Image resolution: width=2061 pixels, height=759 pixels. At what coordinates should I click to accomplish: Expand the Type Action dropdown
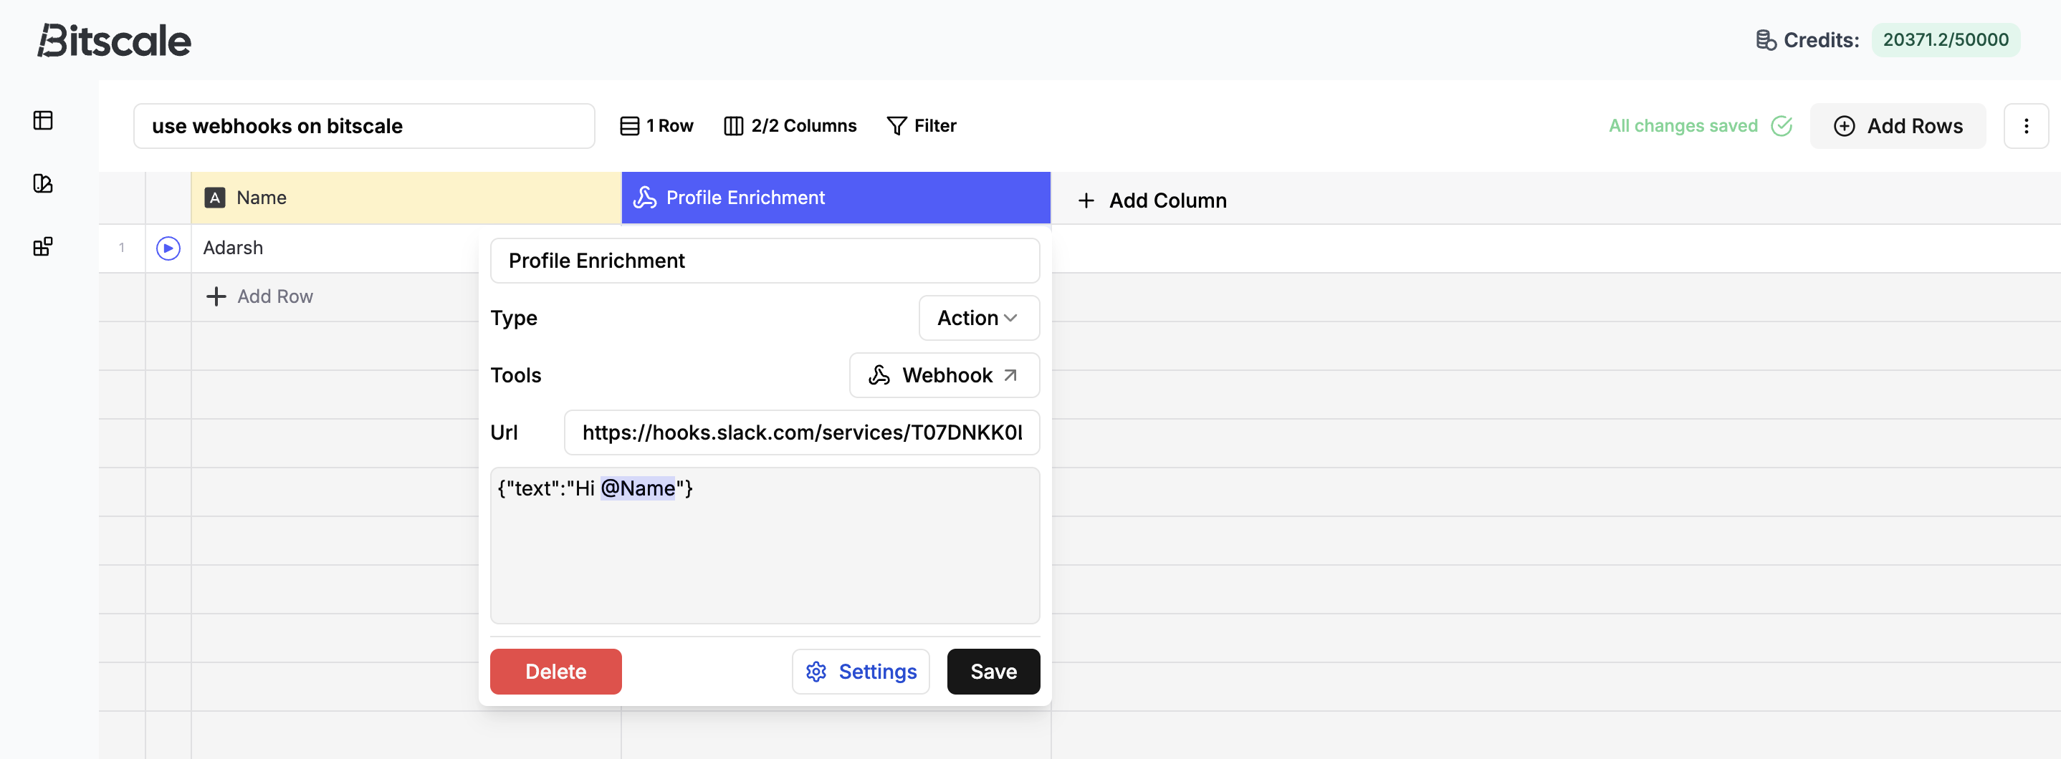pos(978,319)
